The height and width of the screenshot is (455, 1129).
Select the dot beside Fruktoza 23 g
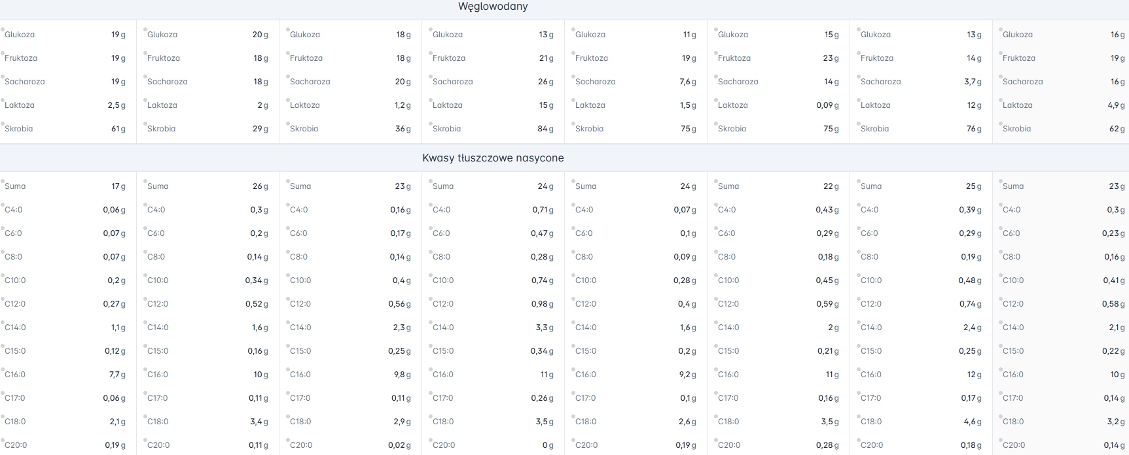[716, 53]
